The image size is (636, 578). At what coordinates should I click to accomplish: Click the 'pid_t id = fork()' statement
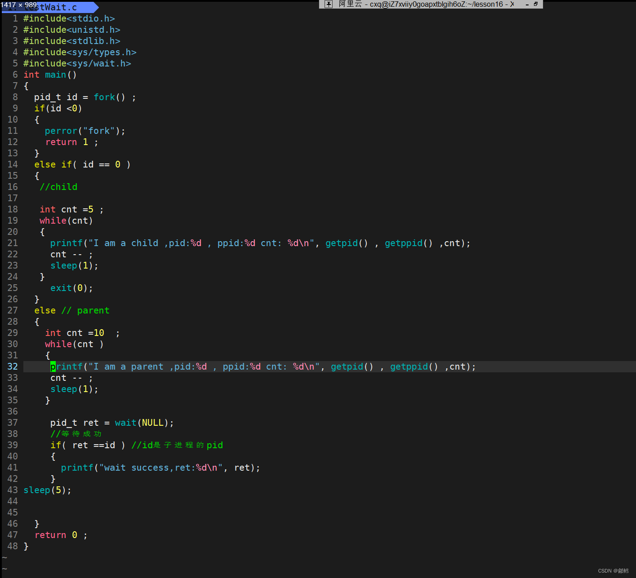pyautogui.click(x=85, y=97)
